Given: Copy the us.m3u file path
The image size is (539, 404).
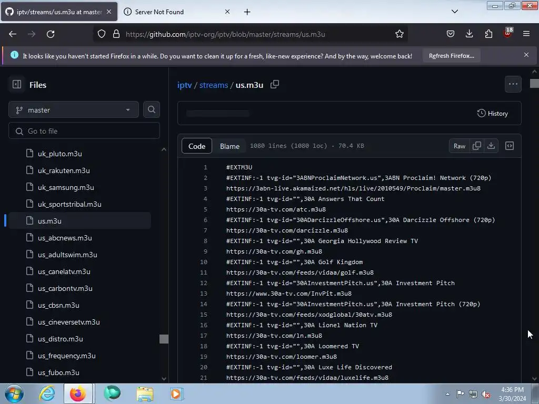Looking at the screenshot, I should 275,85.
